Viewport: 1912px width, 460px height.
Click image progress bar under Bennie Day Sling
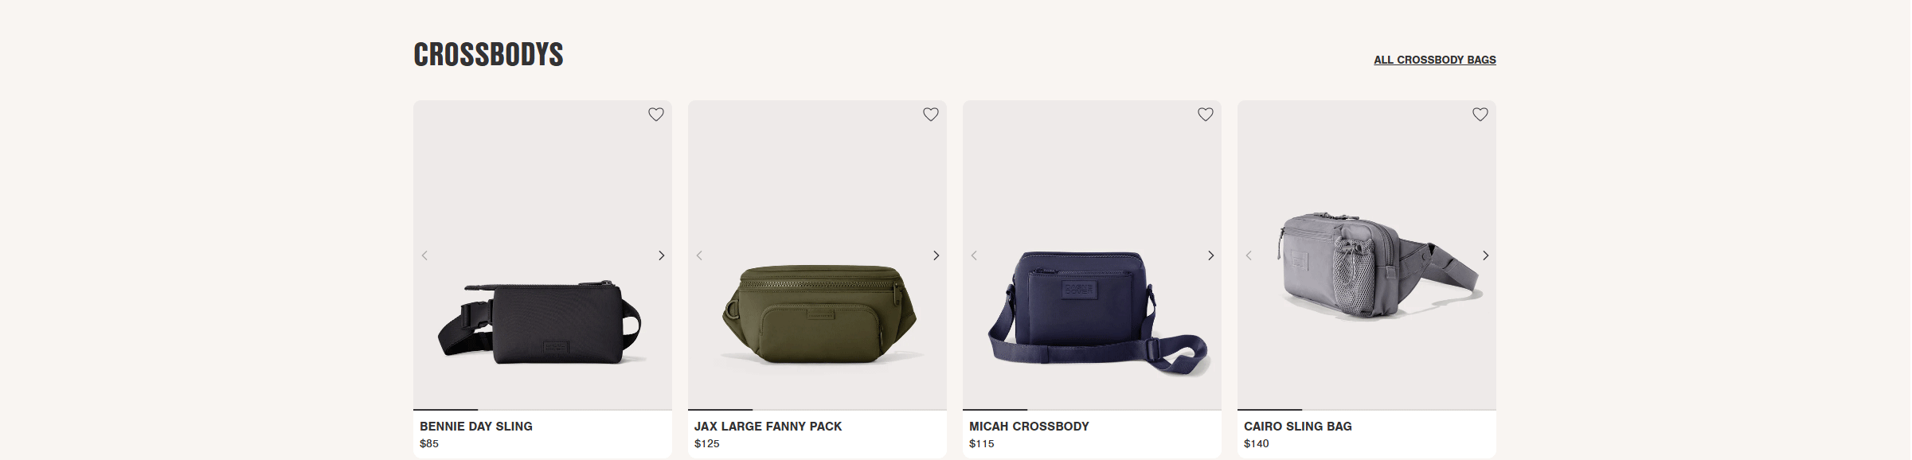coord(542,410)
